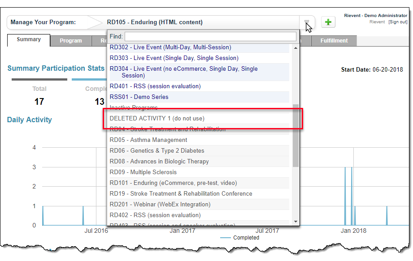Image resolution: width=413 pixels, height=261 pixels.
Task: Switch to the Program tab
Action: 71,41
